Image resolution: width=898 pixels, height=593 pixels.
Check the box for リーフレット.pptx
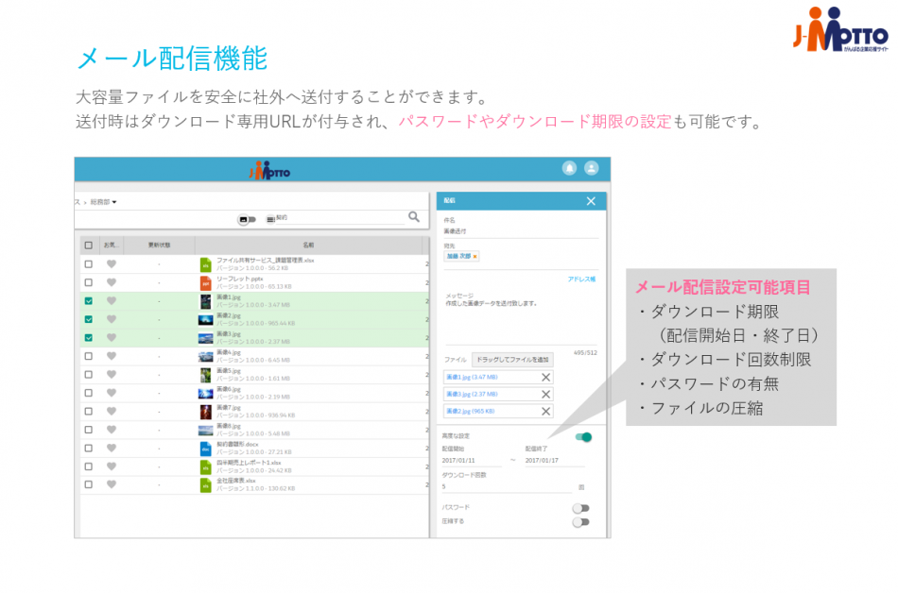pos(88,282)
